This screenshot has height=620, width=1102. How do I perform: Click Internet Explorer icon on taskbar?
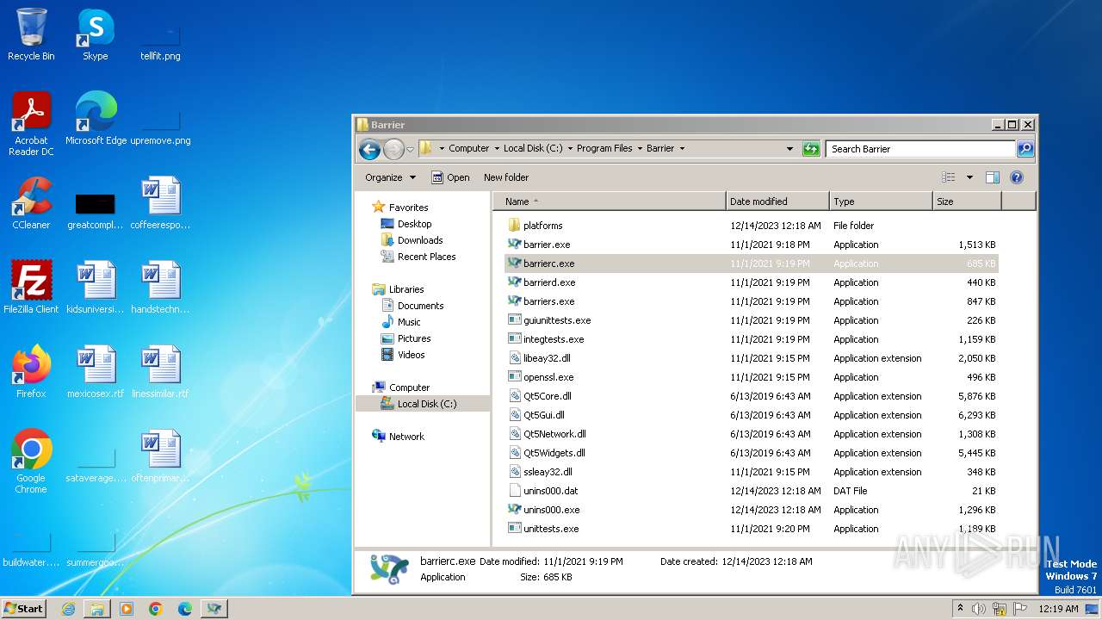[68, 609]
